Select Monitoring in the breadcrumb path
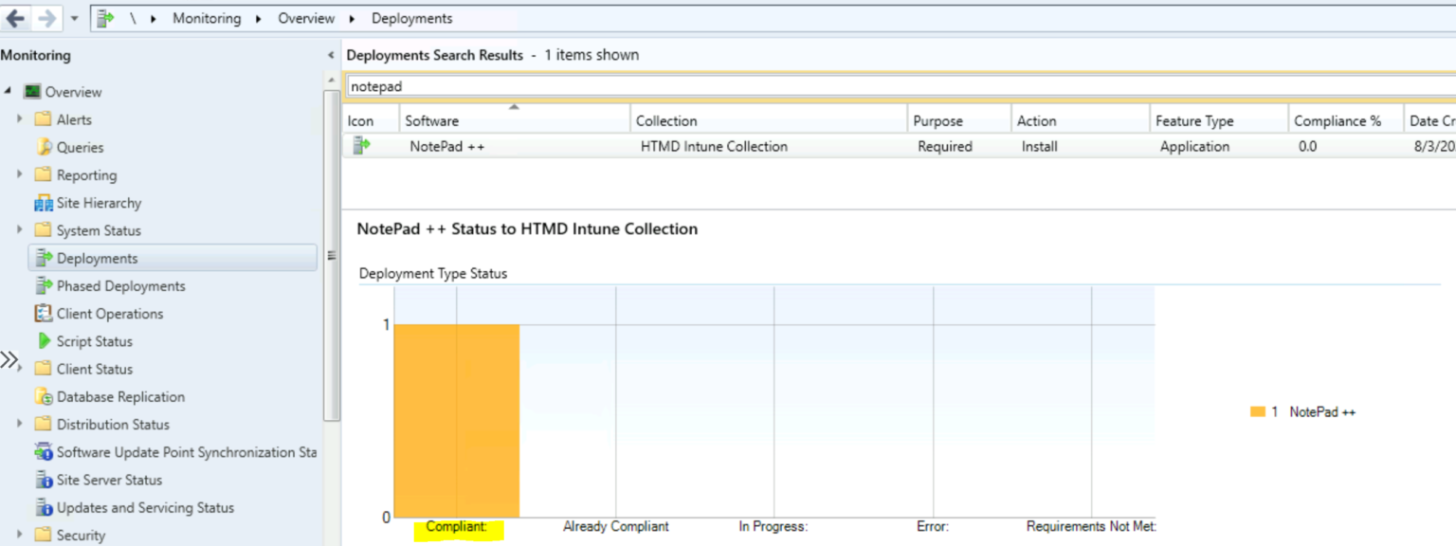 [x=206, y=18]
